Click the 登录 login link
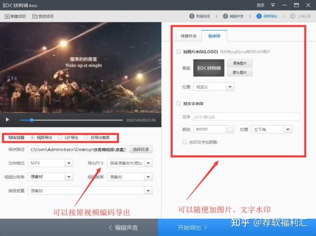316x236 pixels. click(x=260, y=5)
